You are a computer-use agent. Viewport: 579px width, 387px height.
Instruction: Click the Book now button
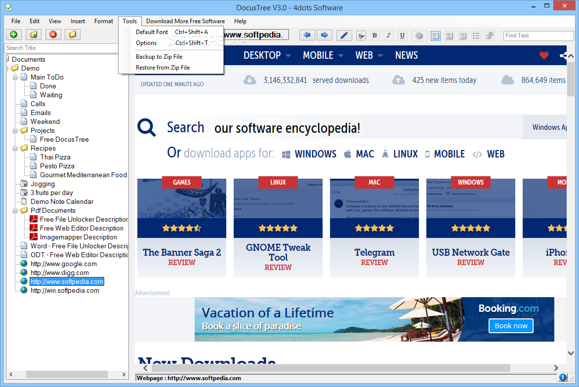coord(511,326)
